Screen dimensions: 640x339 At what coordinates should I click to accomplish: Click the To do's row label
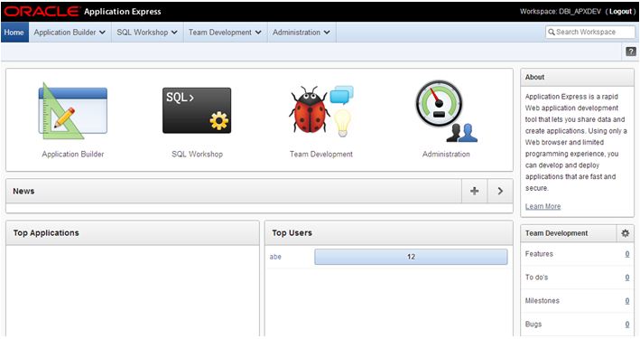coord(536,278)
